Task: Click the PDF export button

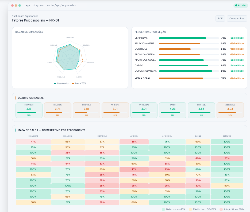Action: click(x=220, y=19)
